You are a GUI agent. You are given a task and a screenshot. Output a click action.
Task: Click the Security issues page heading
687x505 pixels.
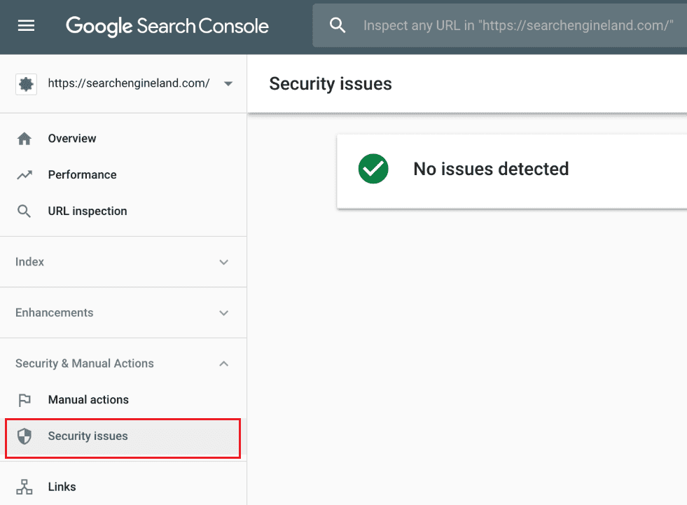[330, 83]
